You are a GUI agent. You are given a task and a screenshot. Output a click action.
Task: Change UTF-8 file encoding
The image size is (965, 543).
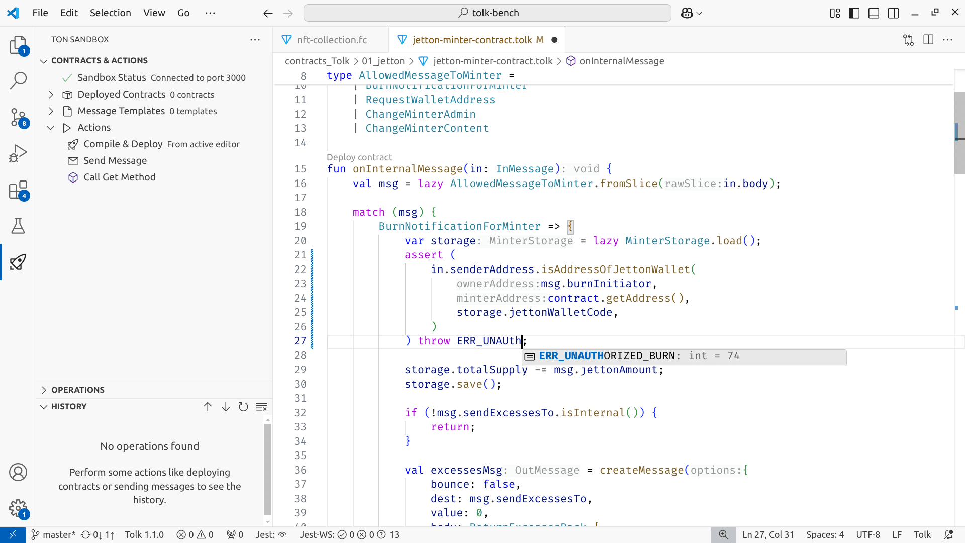[x=868, y=535]
